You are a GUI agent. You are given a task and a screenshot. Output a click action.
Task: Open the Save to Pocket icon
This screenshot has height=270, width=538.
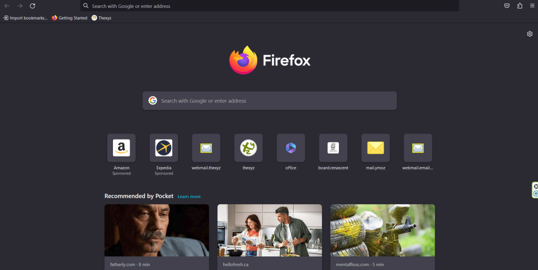pos(507,6)
